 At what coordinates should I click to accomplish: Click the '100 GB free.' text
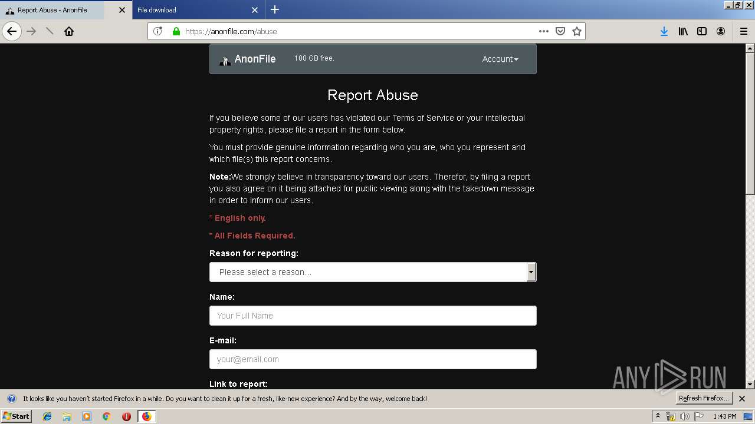314,58
